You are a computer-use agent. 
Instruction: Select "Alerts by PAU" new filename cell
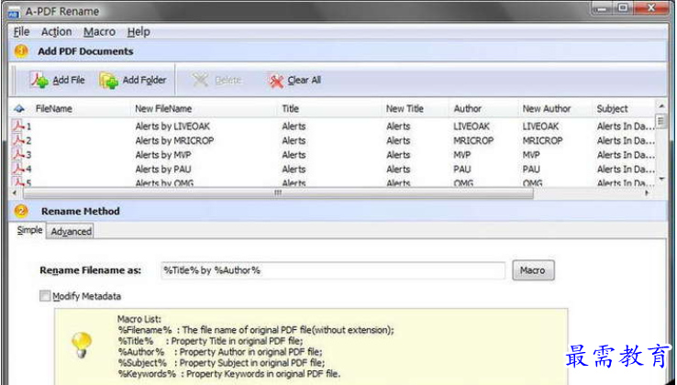coord(162,169)
